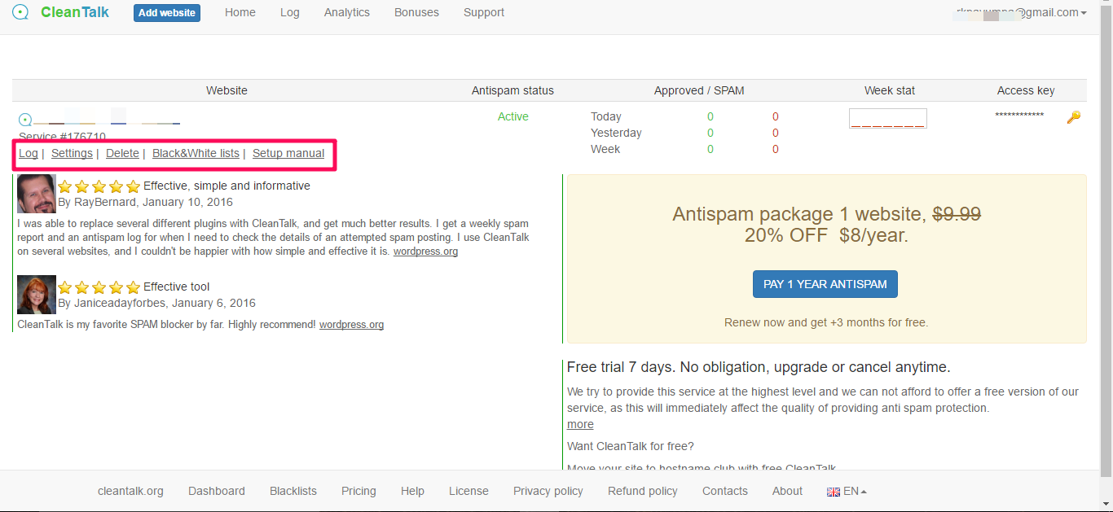Open the account email dropdown

(1022, 12)
